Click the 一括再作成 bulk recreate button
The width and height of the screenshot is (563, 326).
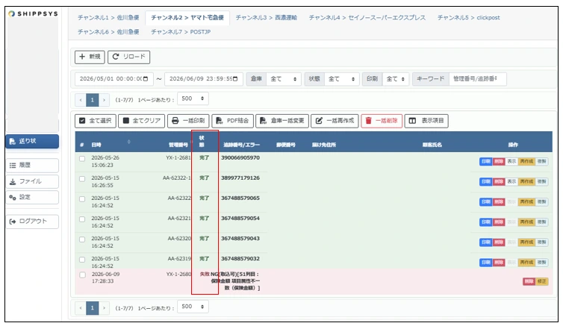tap(335, 121)
